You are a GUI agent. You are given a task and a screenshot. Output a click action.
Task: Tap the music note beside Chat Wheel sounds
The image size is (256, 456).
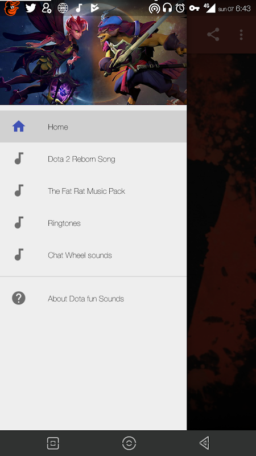[19, 254]
